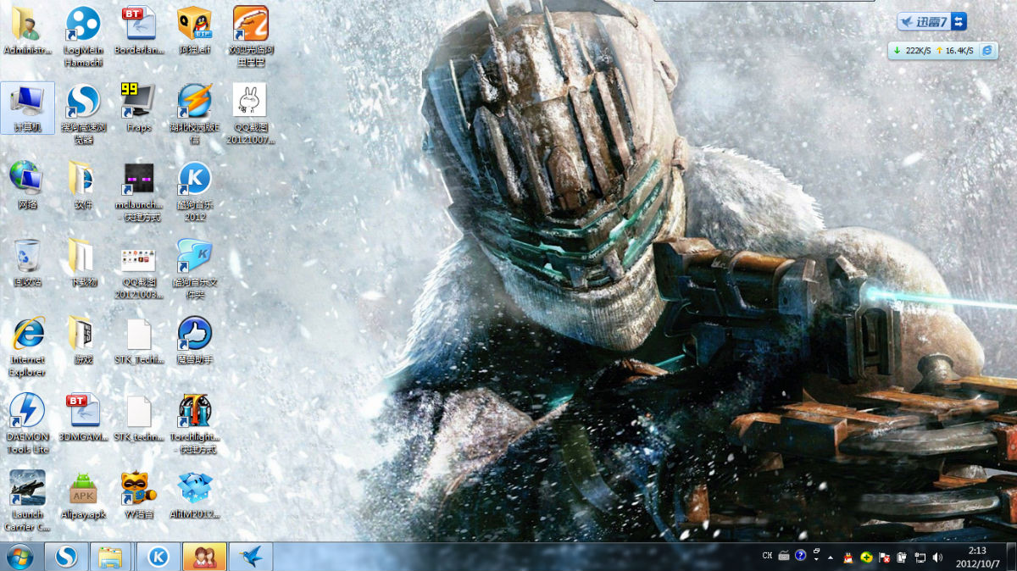The height and width of the screenshot is (571, 1017).
Task: Launch the Carrier Command shortcut
Action: tap(27, 500)
